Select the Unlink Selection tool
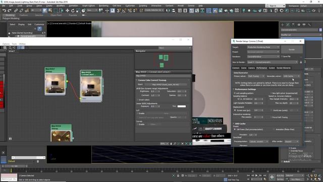The width and height of the screenshot is (323, 182). (x=21, y=11)
